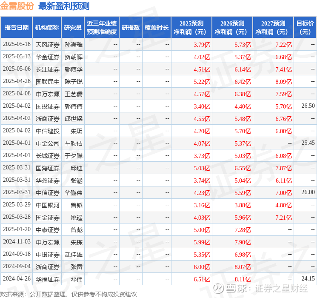Click the 2027预测净利润 column header
This screenshot has width=317, height=298.
(x=273, y=28)
